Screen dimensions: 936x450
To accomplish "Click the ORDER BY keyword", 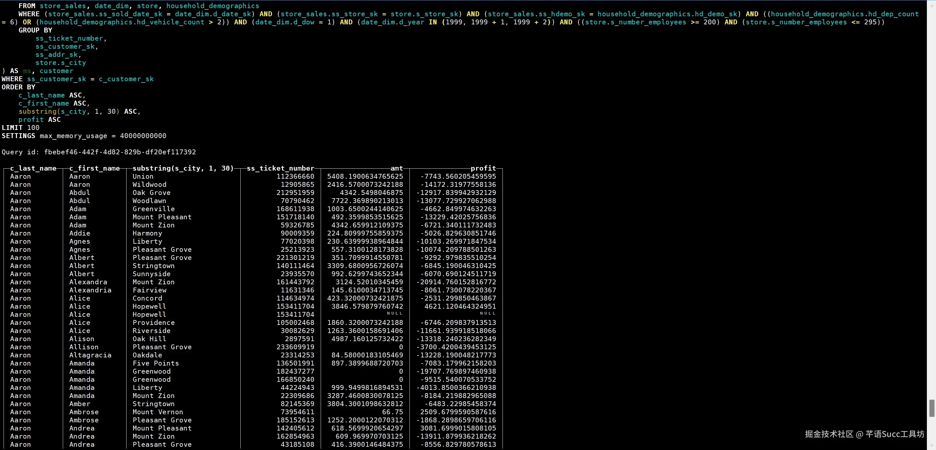I will click(x=19, y=87).
